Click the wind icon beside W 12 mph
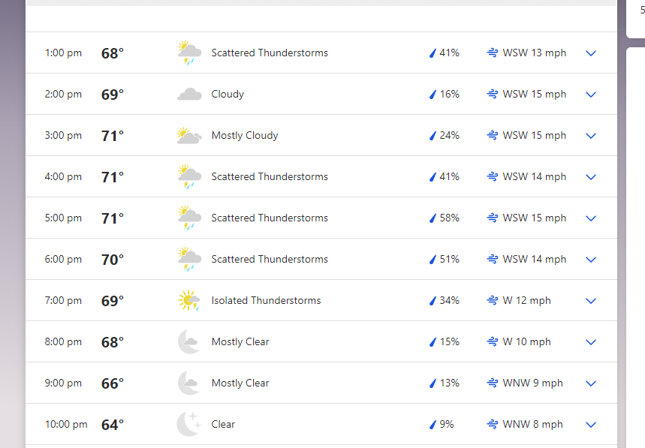Viewport: 645px width, 448px height. click(493, 300)
